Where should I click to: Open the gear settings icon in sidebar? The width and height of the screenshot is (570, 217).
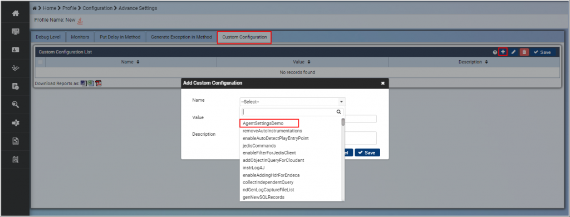pos(15,123)
